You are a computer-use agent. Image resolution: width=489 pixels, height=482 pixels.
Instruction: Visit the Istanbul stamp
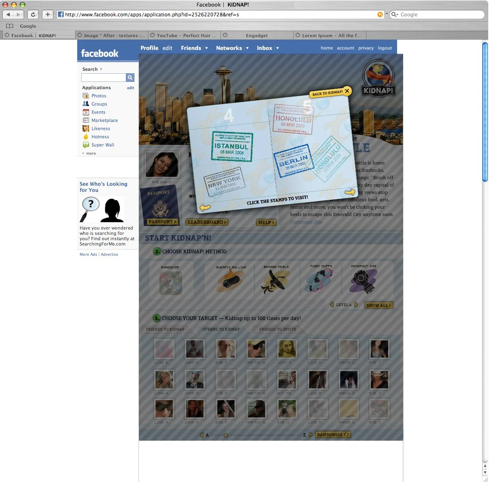point(232,146)
